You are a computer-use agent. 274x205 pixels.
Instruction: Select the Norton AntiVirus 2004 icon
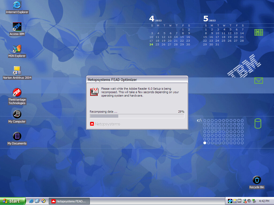(x=17, y=71)
